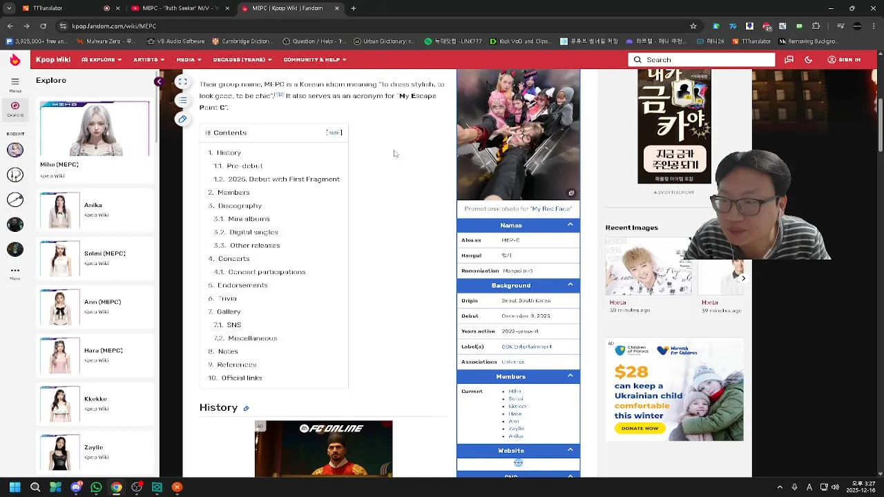Click into the Fandom Search field

[x=702, y=59]
